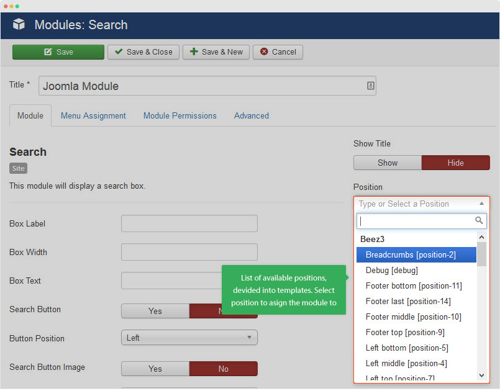This screenshot has width=500, height=391.
Task: Click the icon at the Title field's right edge
Action: [371, 85]
